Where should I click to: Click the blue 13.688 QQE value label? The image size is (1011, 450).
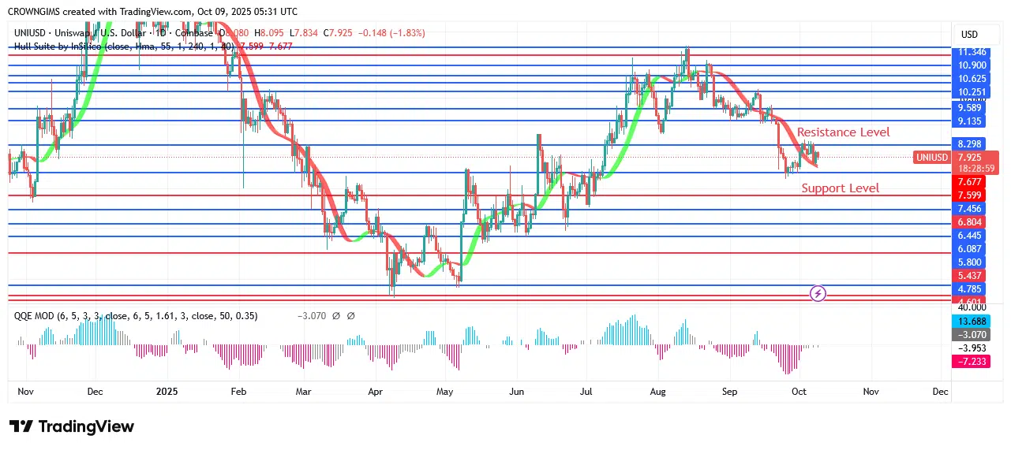click(969, 322)
